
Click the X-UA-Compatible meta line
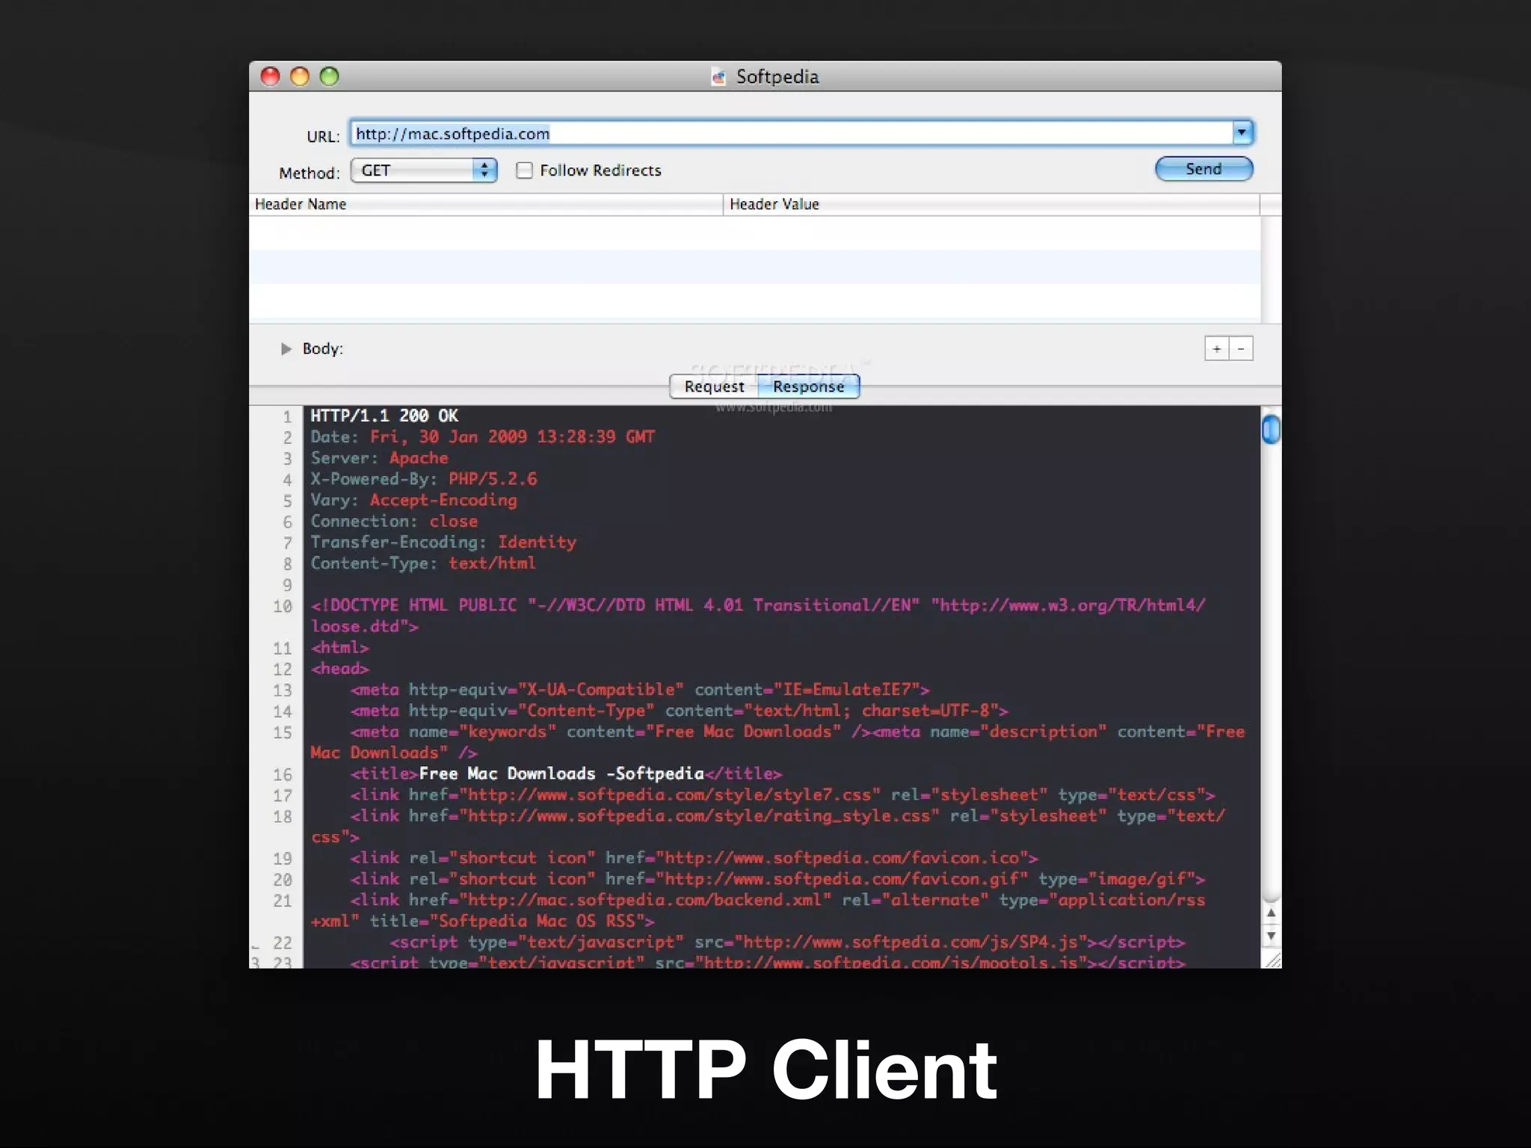pyautogui.click(x=640, y=690)
